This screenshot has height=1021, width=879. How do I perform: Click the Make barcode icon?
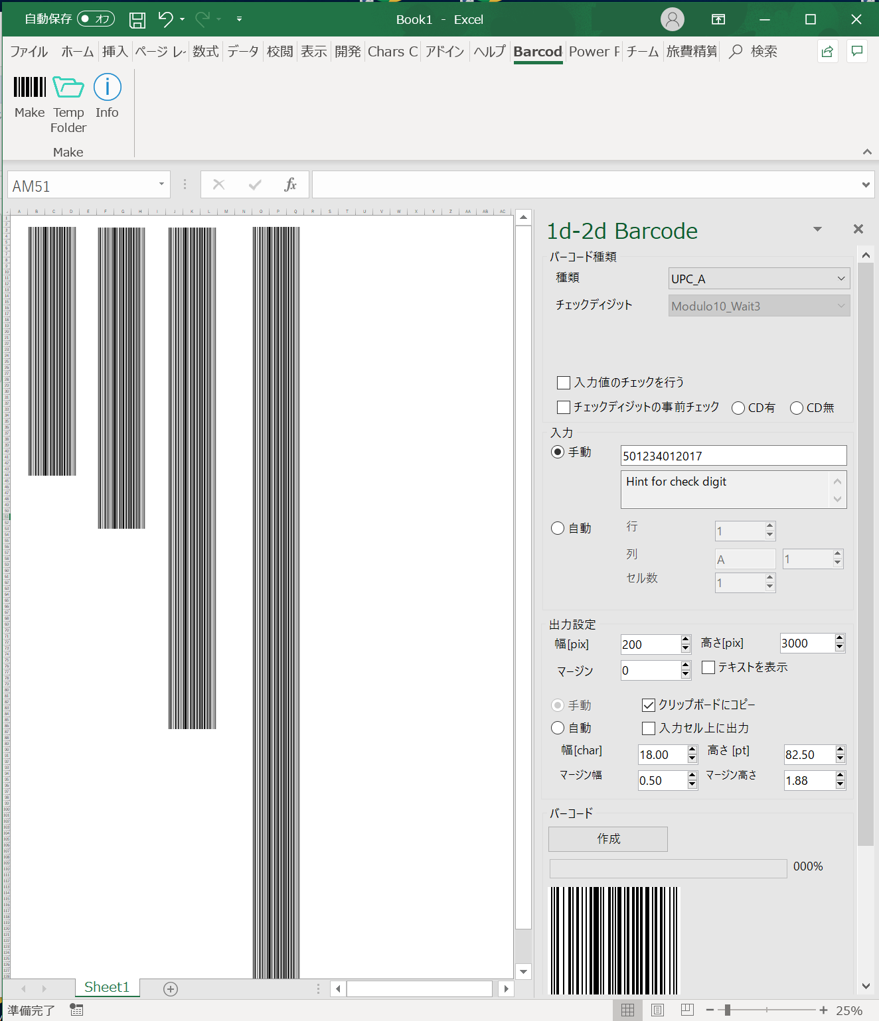(x=30, y=87)
